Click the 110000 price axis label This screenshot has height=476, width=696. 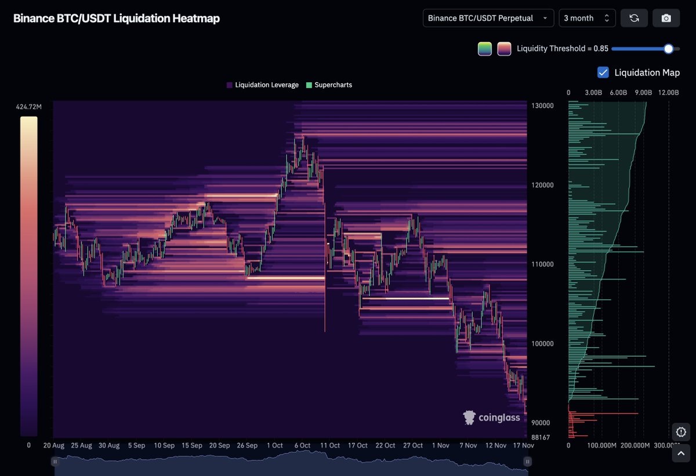[x=542, y=264]
